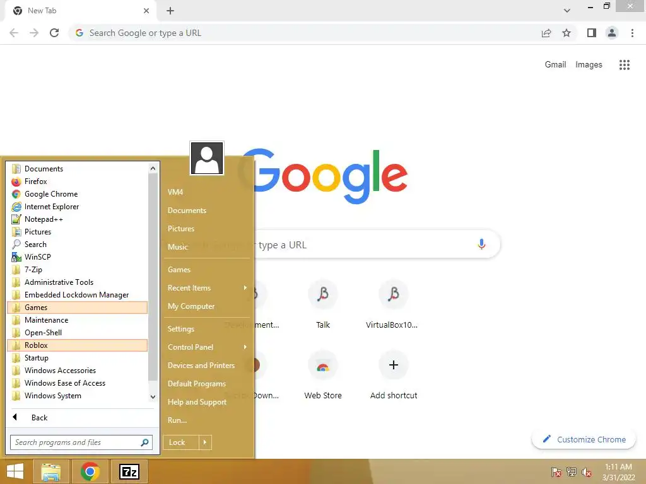This screenshot has height=484, width=646.
Task: Open Search entry in programs list
Action: pos(77,245)
